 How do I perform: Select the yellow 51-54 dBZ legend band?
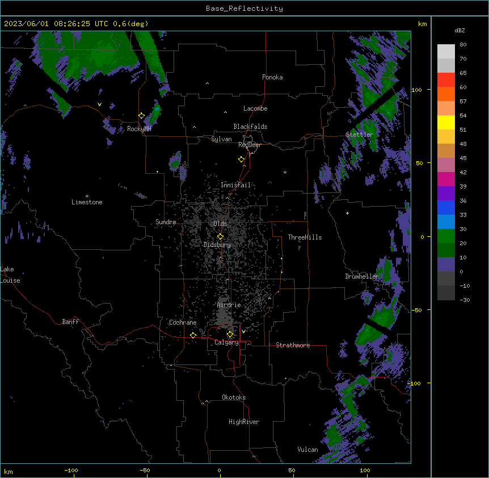[x=446, y=122]
